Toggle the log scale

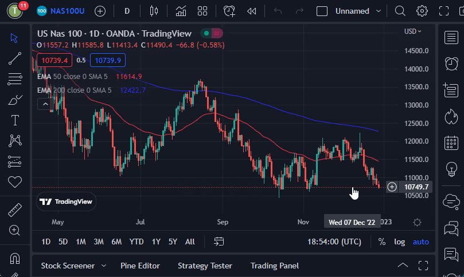[x=399, y=242]
